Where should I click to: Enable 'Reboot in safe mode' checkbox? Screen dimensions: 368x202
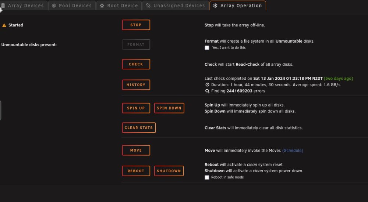coord(207,177)
